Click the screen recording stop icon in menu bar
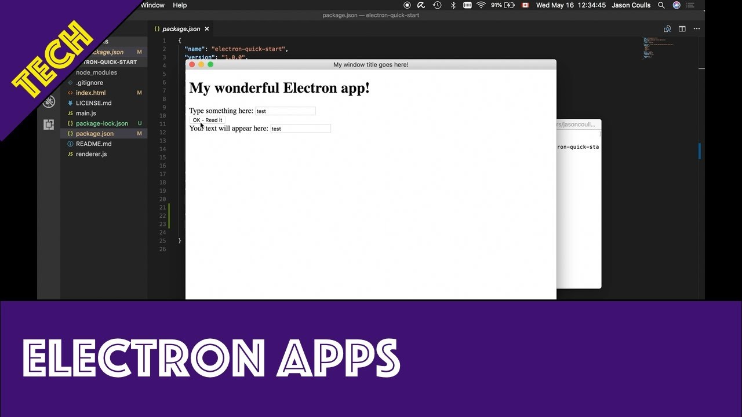The width and height of the screenshot is (742, 417). [407, 5]
